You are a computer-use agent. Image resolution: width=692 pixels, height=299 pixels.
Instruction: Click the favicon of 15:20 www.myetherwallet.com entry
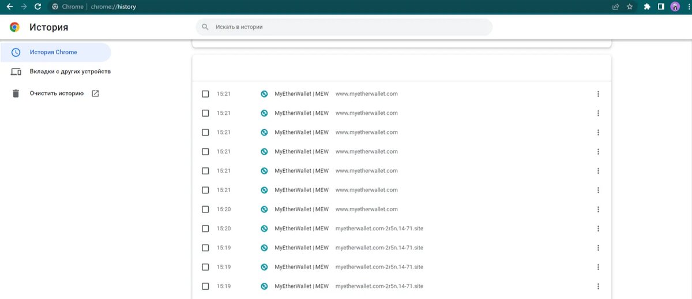pyautogui.click(x=264, y=210)
